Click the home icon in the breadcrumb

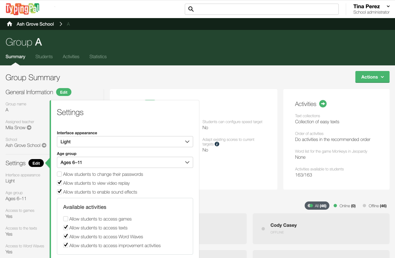(x=9, y=24)
